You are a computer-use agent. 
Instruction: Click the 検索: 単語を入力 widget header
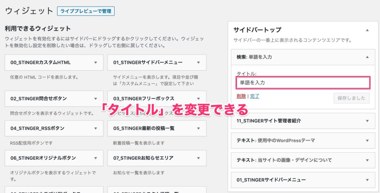pos(303,57)
